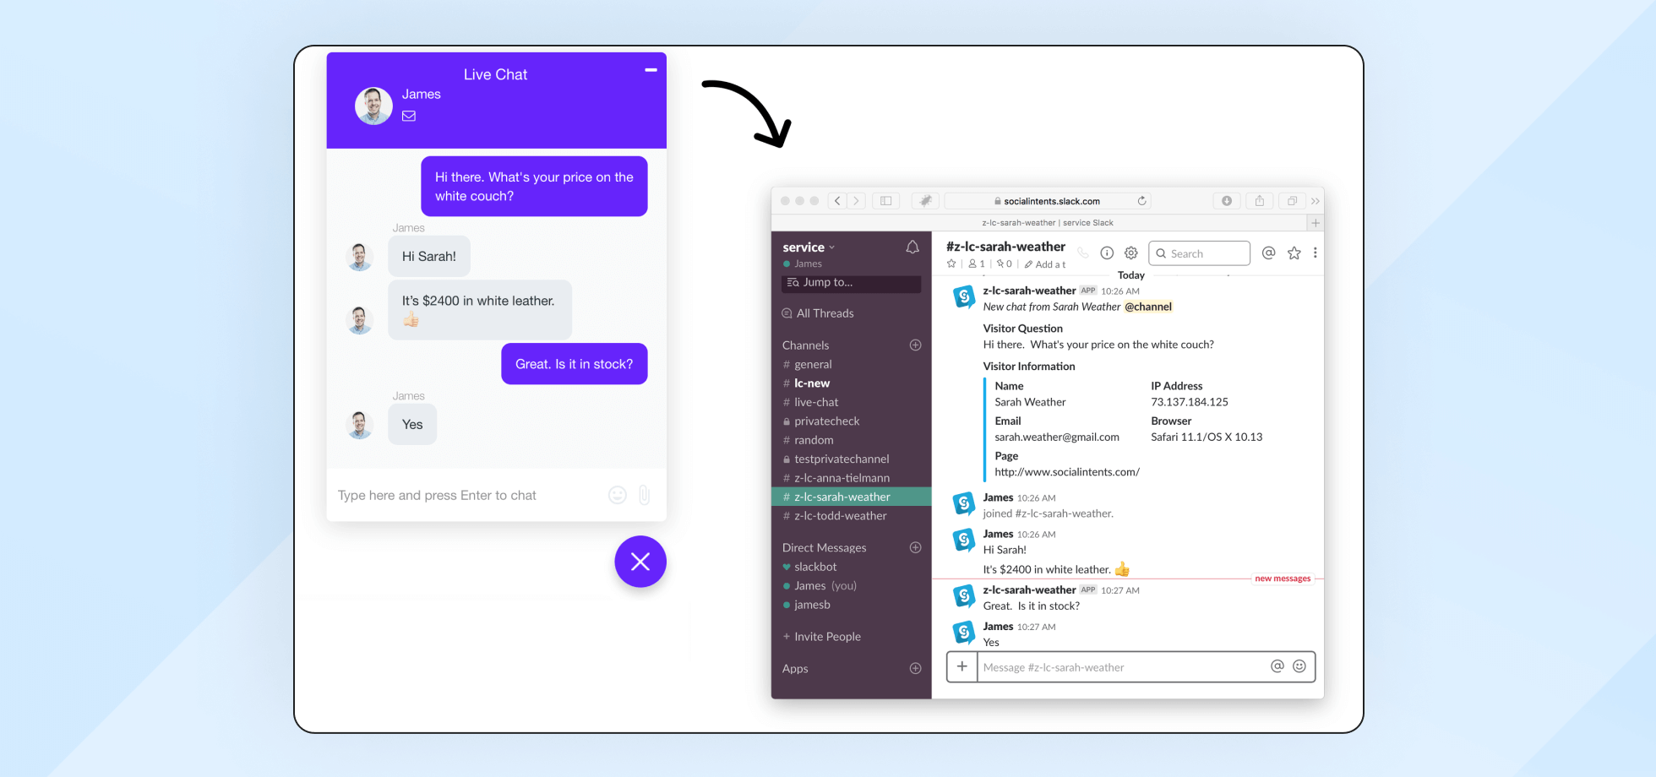Open Slack notification bell settings

pos(912,247)
